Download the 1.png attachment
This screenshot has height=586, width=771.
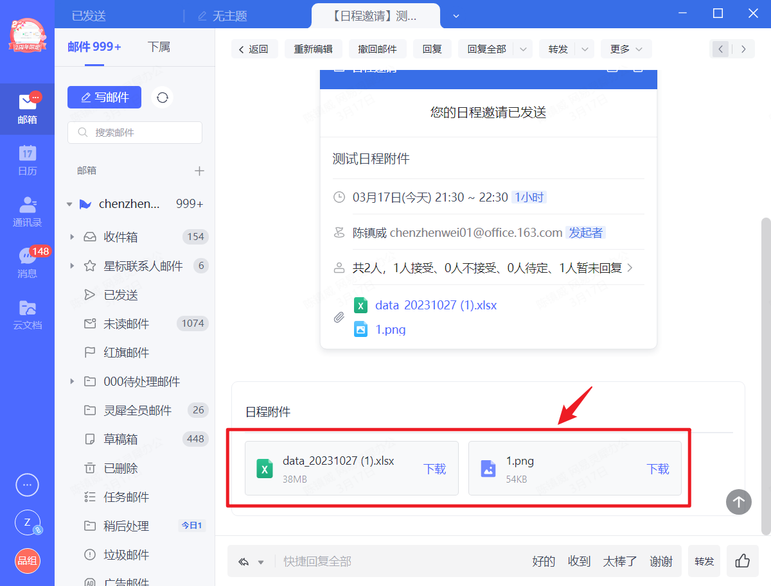tap(658, 469)
